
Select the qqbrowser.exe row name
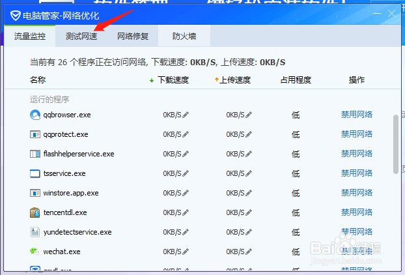(x=67, y=115)
